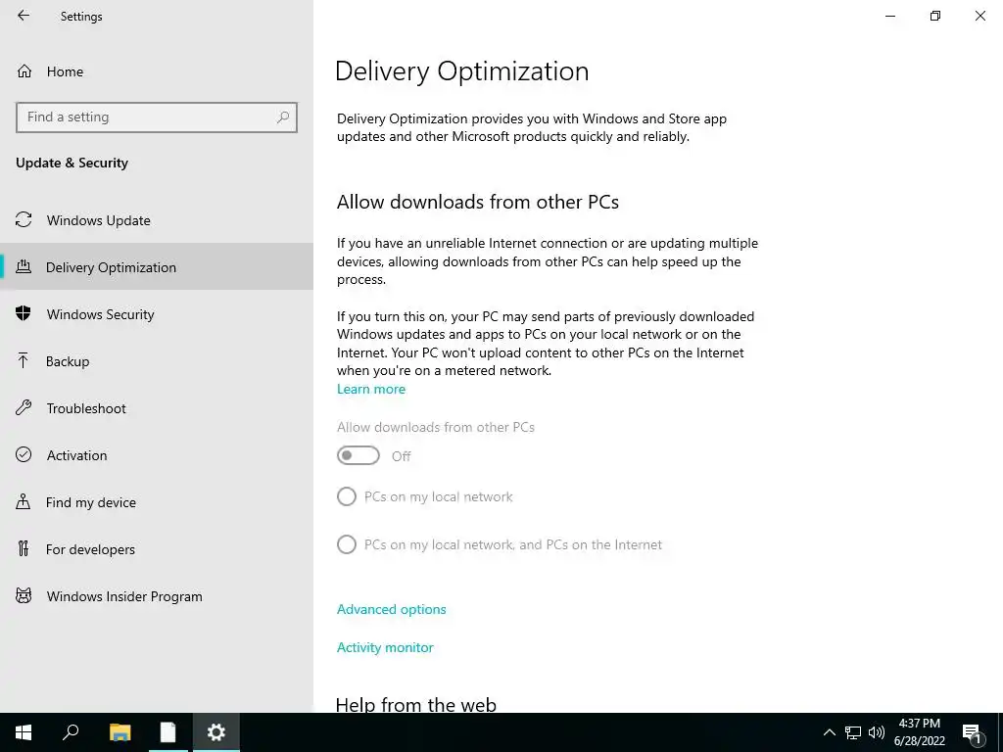Click the network icon in system tray
The width and height of the screenshot is (1003, 752).
pyautogui.click(x=853, y=732)
